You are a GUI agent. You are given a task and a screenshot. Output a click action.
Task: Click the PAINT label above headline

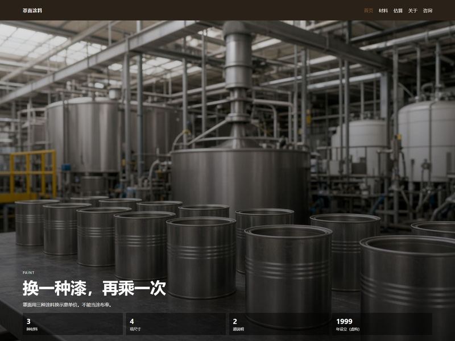point(28,273)
